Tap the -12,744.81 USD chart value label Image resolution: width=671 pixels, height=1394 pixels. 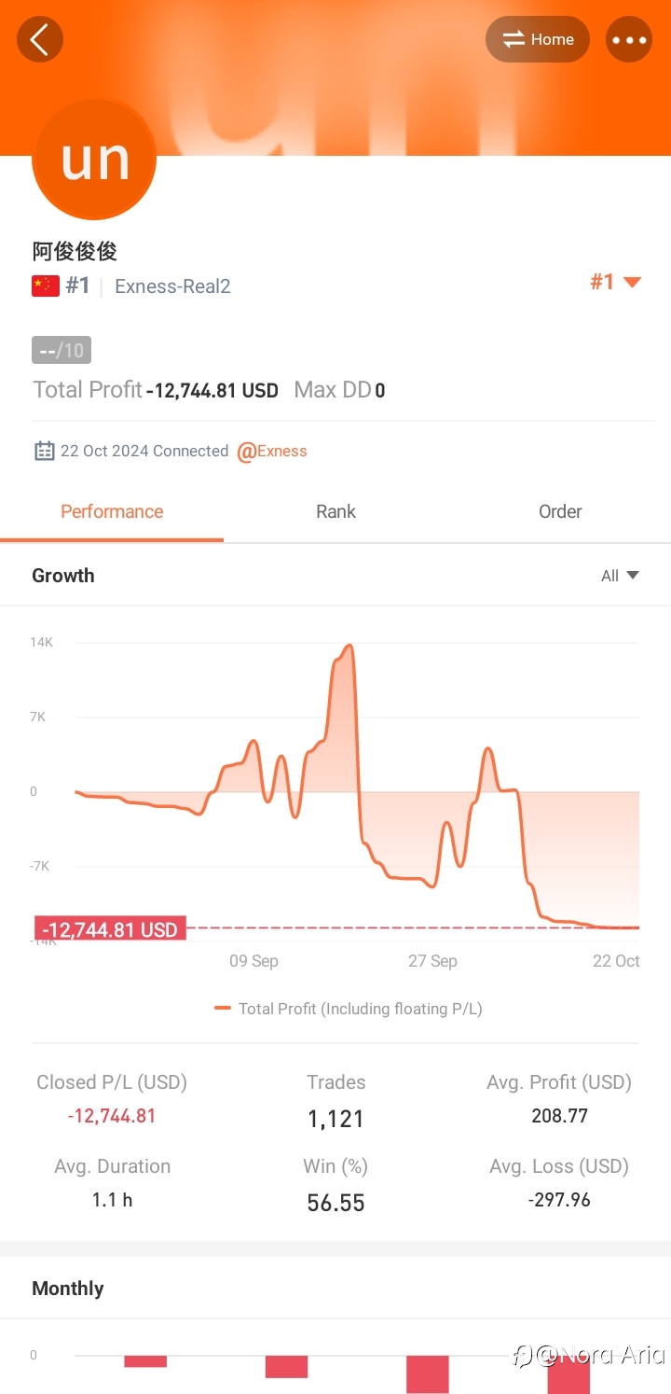tap(110, 929)
